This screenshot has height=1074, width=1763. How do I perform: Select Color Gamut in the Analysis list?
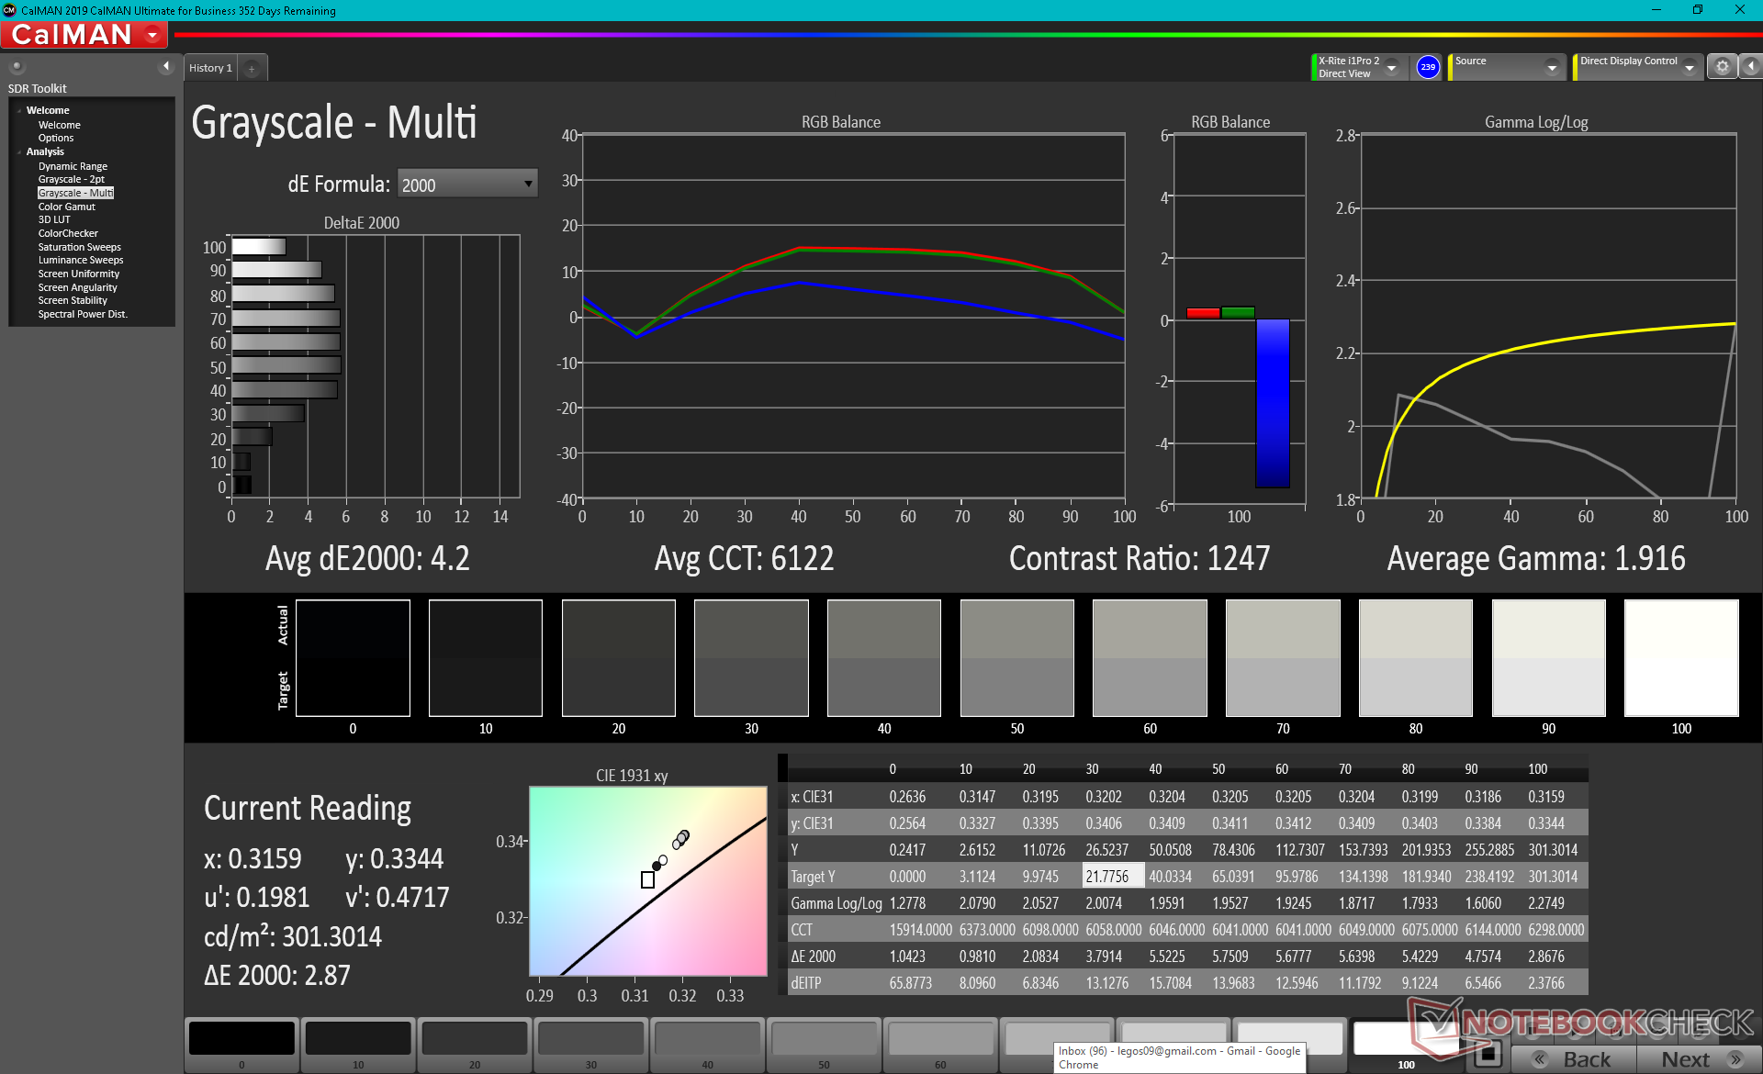(x=66, y=207)
